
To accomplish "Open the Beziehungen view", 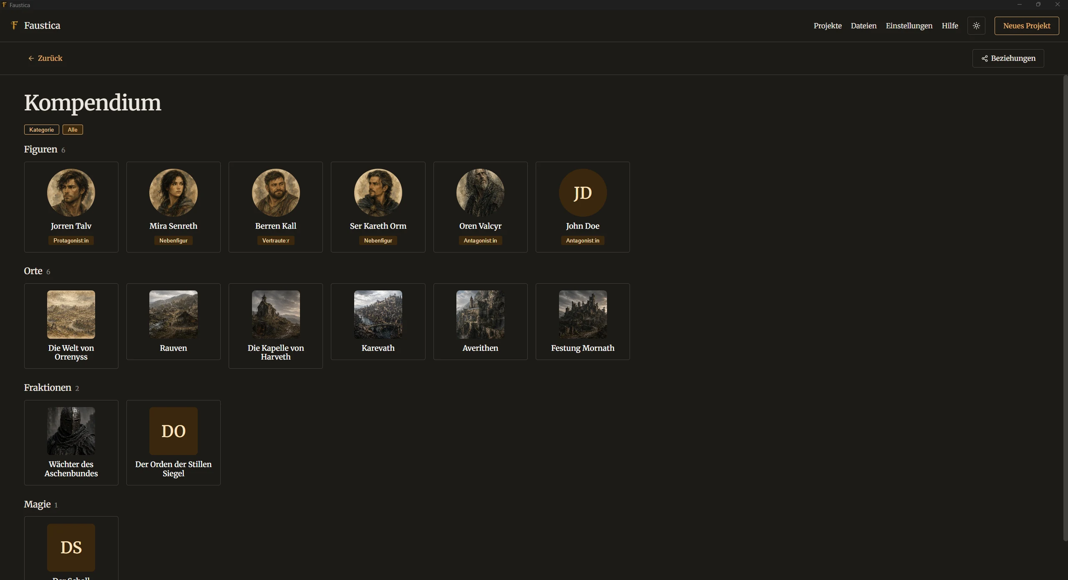I will coord(1008,58).
